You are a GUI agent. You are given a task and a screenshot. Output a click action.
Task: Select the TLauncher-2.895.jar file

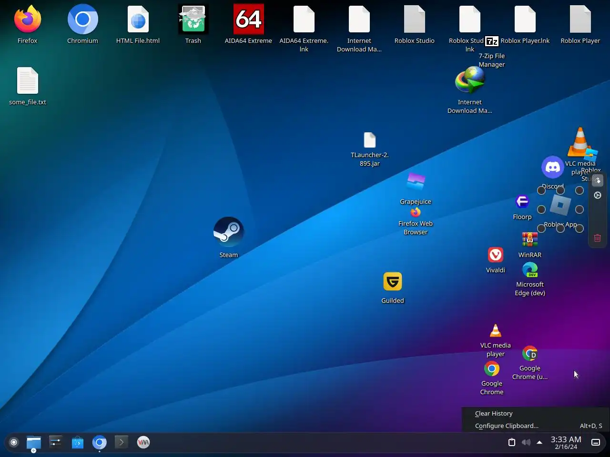[x=370, y=140]
